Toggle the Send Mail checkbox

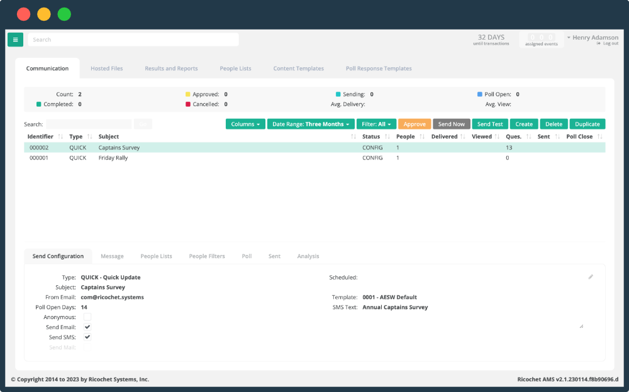[x=87, y=347]
